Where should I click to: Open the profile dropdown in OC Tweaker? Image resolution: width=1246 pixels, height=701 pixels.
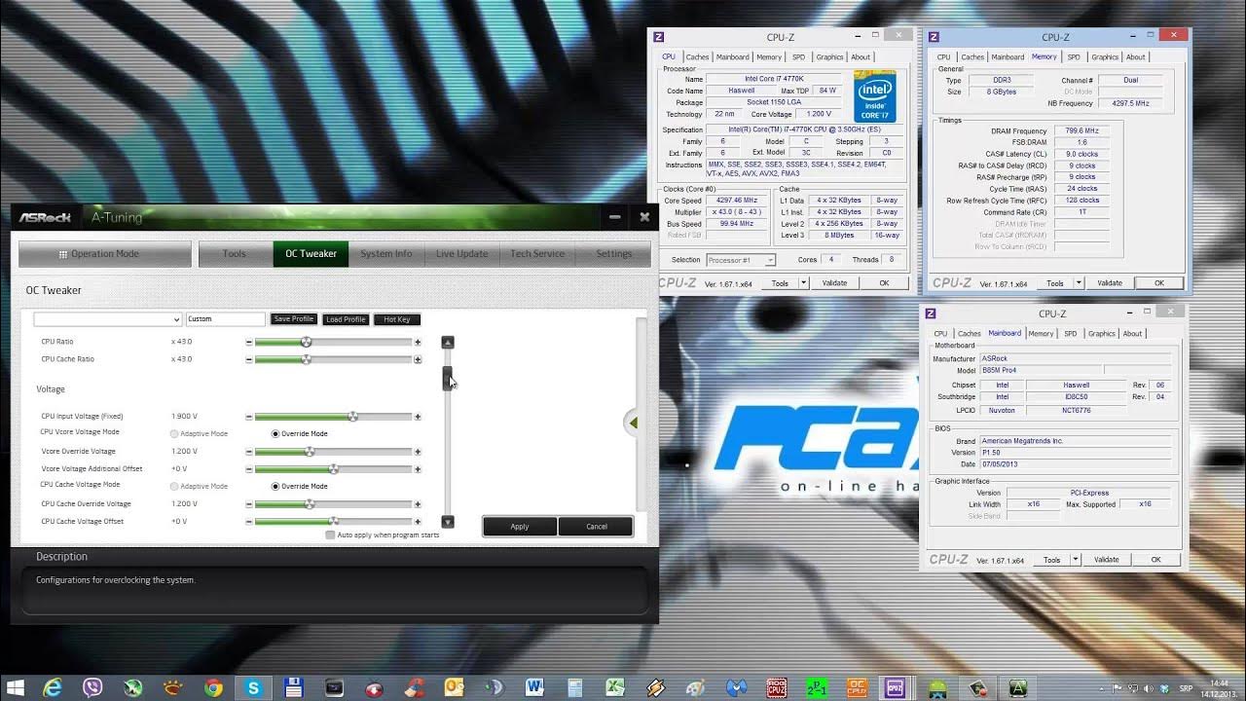pyautogui.click(x=107, y=319)
